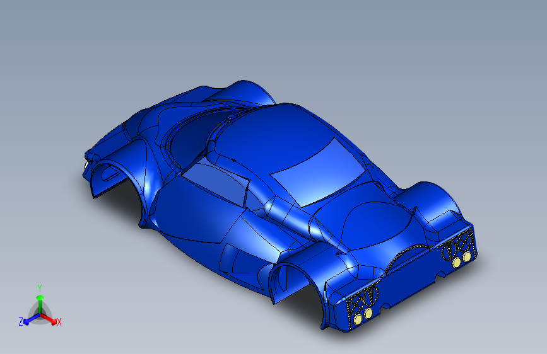Click the blue Z axis on orientation triad

(x=30, y=319)
